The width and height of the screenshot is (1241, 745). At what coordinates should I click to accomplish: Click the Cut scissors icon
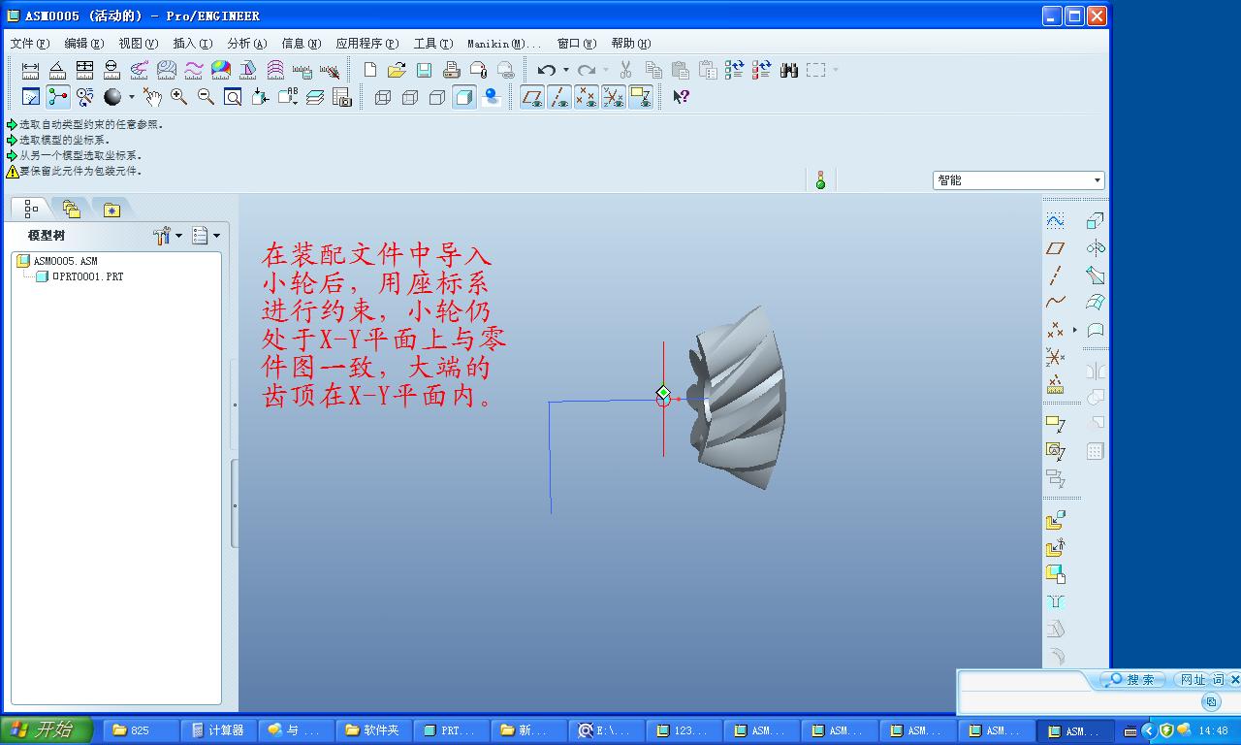tap(625, 70)
